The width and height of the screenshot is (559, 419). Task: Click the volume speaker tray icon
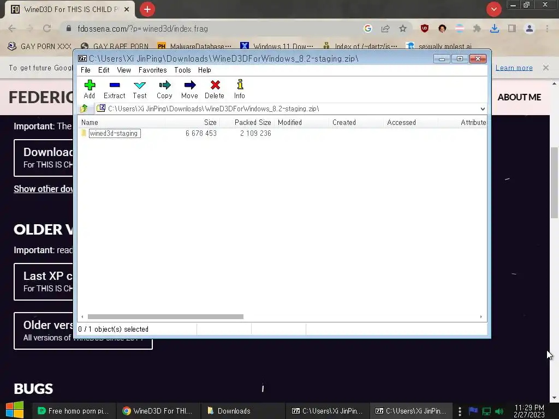pyautogui.click(x=499, y=411)
